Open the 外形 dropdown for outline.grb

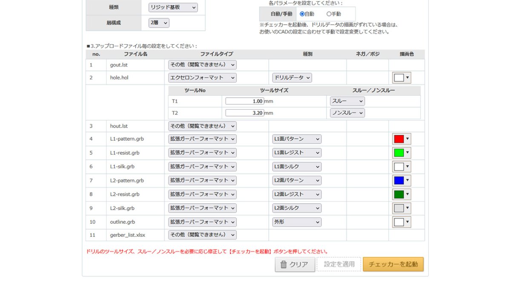[x=297, y=222]
